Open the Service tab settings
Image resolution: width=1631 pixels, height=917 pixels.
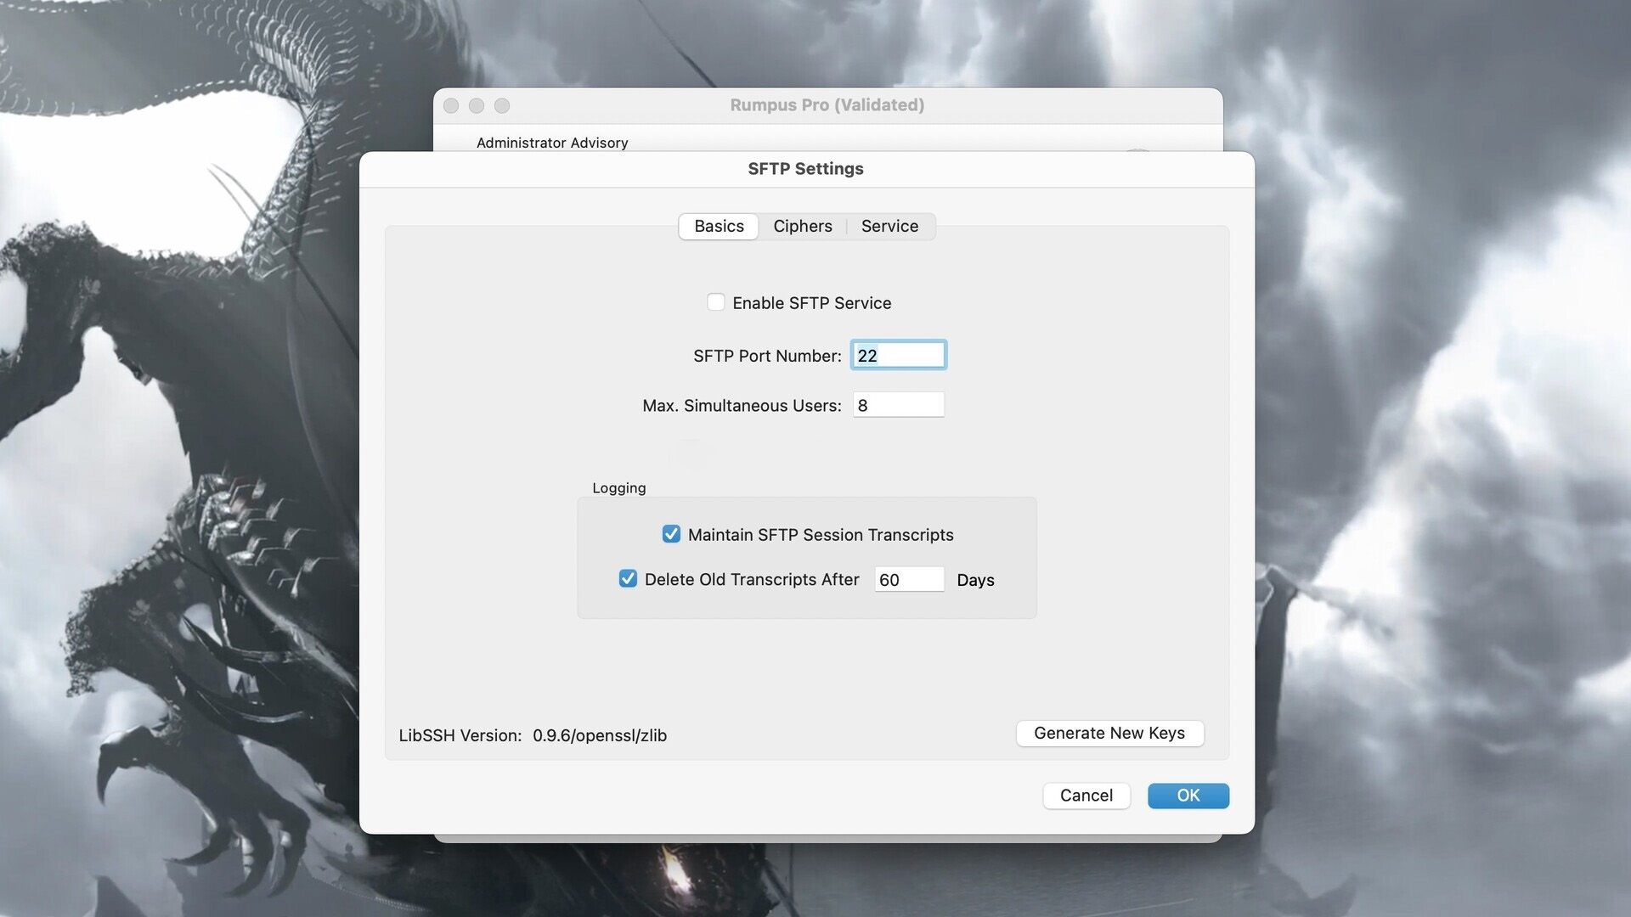[889, 226]
